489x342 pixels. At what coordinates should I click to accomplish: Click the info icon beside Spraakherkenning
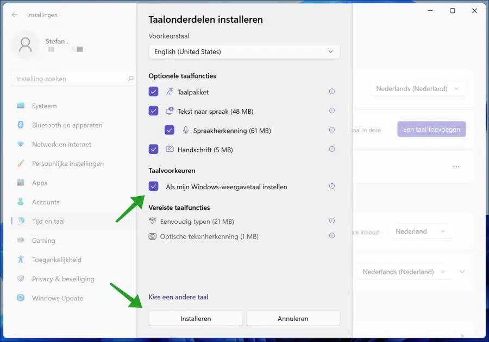coord(332,130)
